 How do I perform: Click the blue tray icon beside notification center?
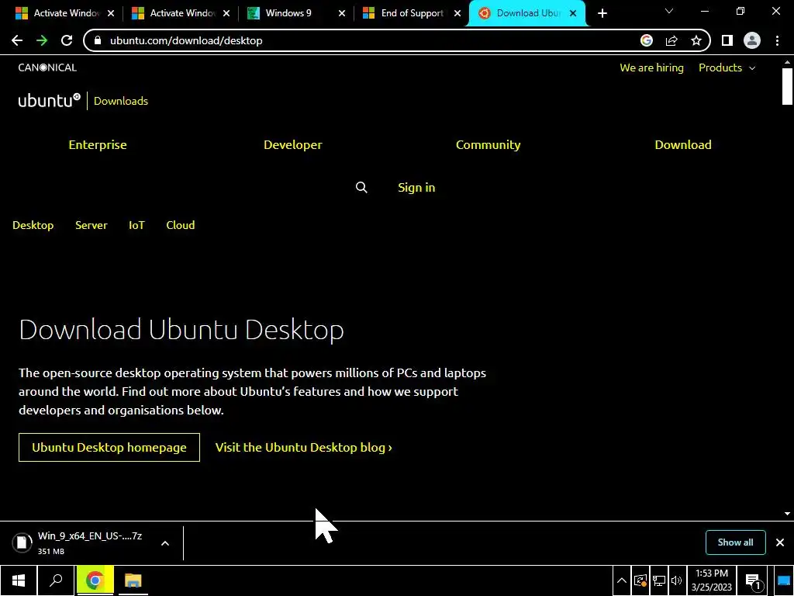pyautogui.click(x=783, y=580)
